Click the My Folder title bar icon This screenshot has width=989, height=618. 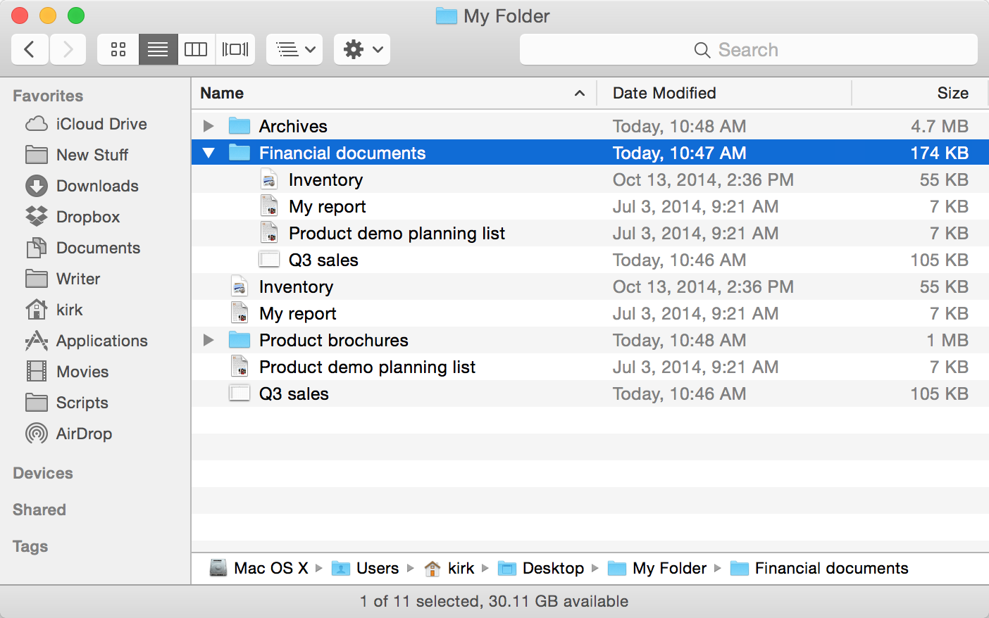[447, 15]
